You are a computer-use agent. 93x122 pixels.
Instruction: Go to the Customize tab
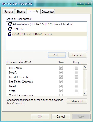click(x=47, y=12)
